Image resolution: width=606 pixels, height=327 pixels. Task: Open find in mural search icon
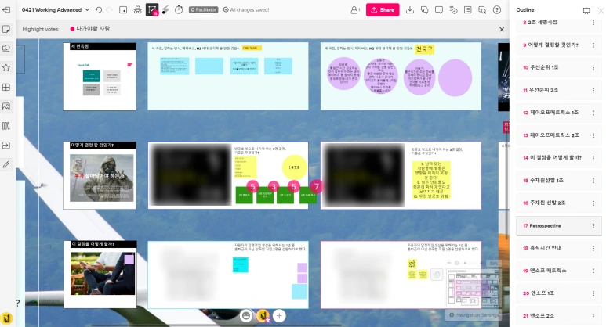(482, 10)
